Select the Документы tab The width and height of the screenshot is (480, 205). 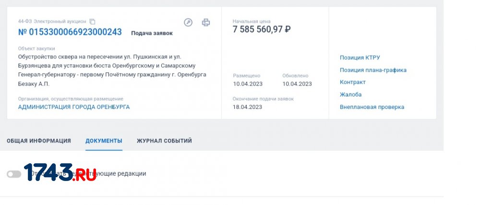104,141
